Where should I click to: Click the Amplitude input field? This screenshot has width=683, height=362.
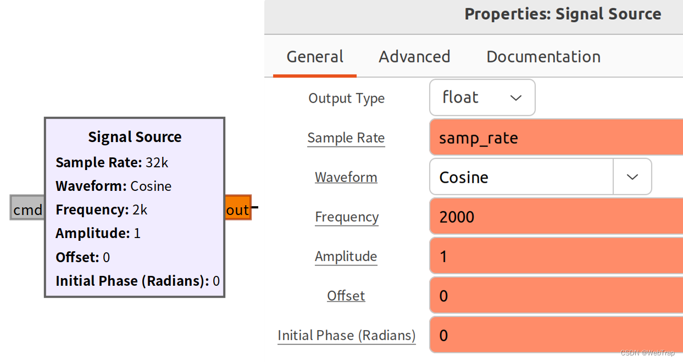(x=555, y=256)
